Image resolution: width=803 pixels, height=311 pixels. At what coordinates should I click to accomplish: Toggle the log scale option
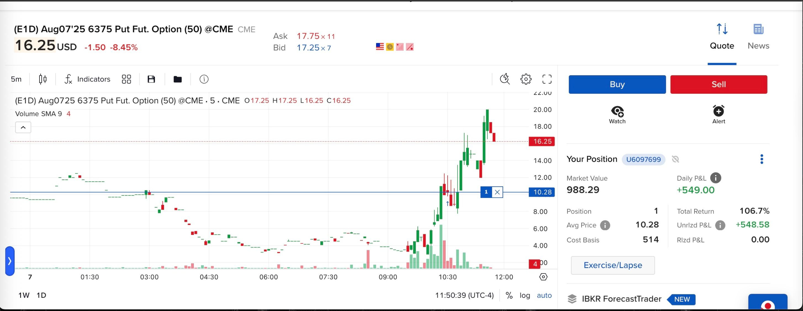525,295
